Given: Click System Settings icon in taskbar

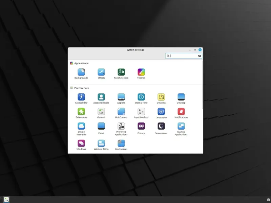Looking at the screenshot, I should pos(6,200).
